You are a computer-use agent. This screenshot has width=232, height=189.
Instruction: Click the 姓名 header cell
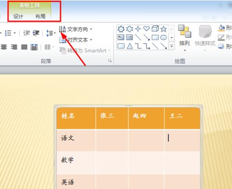[76, 118]
